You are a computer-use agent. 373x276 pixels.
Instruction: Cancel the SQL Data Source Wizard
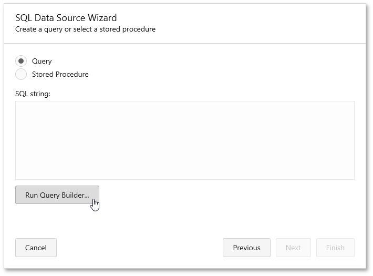36,248
